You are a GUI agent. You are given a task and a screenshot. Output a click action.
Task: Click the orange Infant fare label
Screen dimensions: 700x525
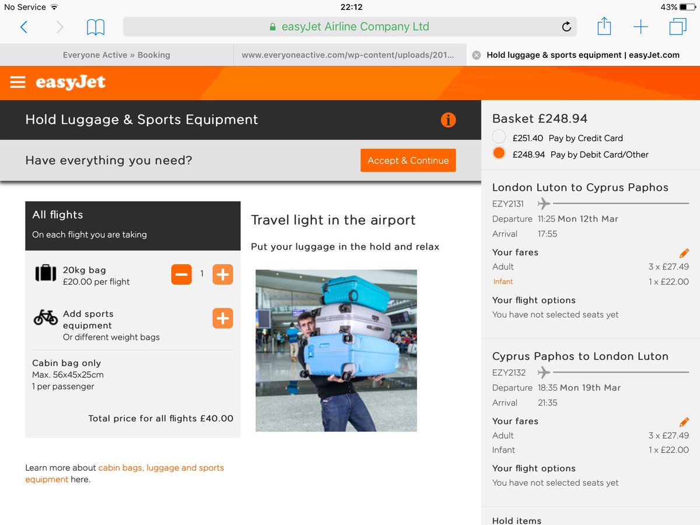coord(503,281)
